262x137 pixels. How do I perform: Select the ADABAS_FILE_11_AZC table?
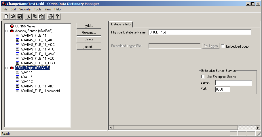[37, 59]
